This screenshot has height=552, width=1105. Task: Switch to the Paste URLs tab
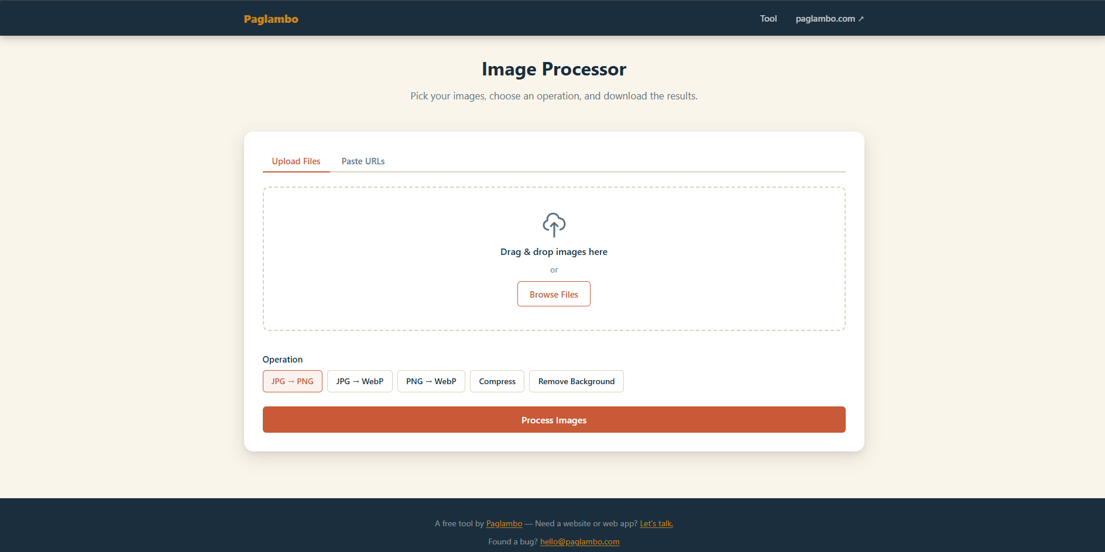click(363, 161)
